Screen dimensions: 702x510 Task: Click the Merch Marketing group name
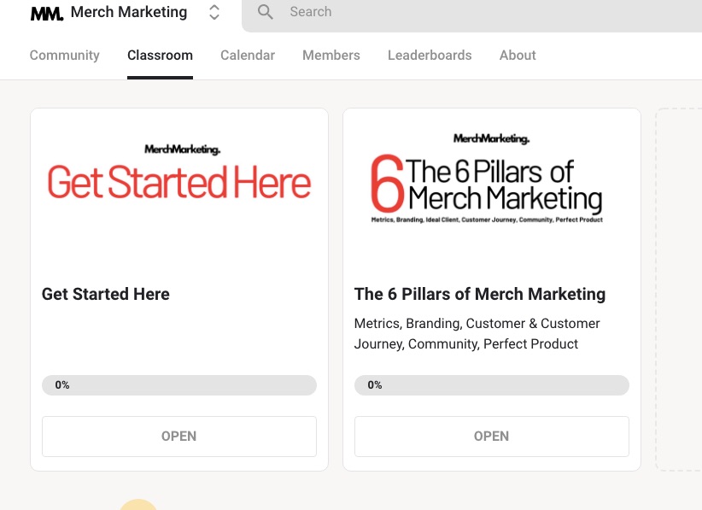(x=129, y=12)
